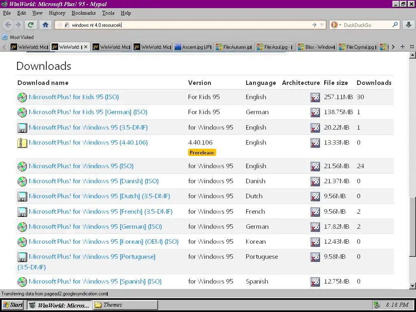
Task: Click the x86 architecture icon in the 257.11MB row
Action: coord(315,97)
